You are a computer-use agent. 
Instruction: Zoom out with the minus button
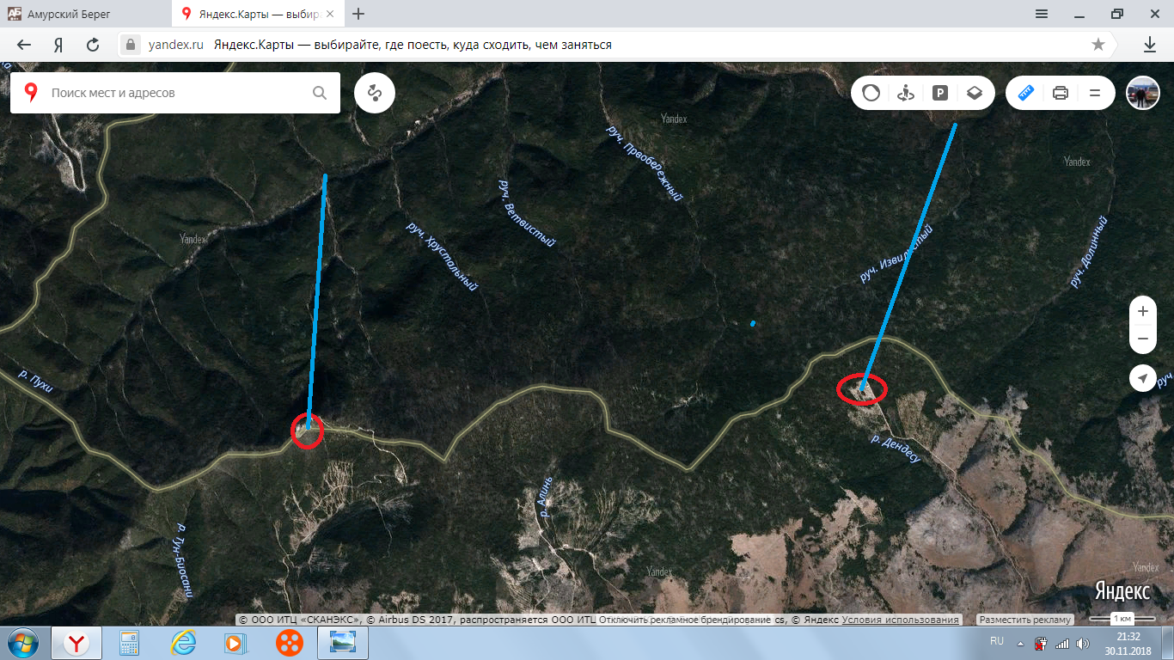[x=1143, y=339]
